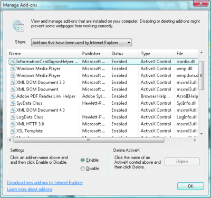Click the OK button
211x198 pixels.
click(x=190, y=186)
